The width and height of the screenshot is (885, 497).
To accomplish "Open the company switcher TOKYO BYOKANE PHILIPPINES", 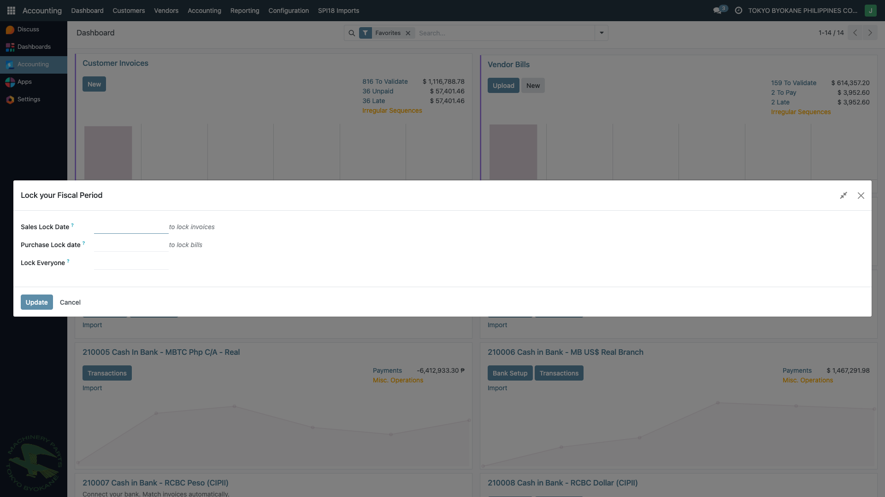I will pos(802,10).
